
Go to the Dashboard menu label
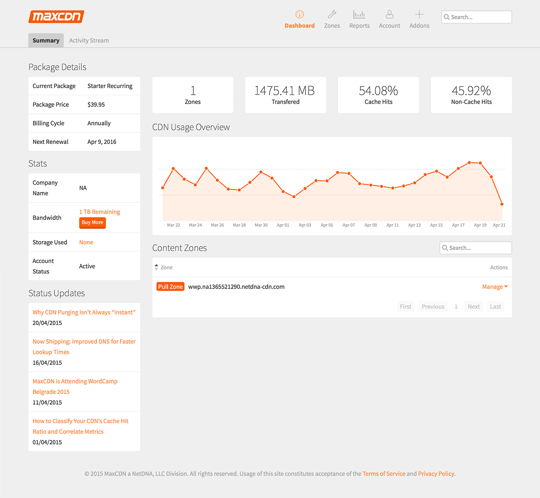coord(300,26)
